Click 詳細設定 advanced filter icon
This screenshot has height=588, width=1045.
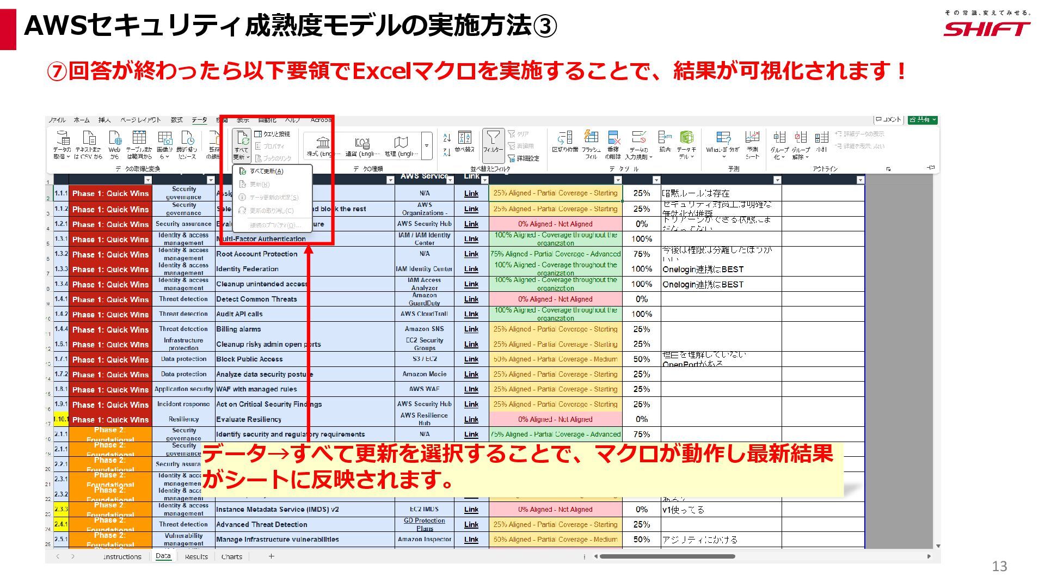[524, 158]
